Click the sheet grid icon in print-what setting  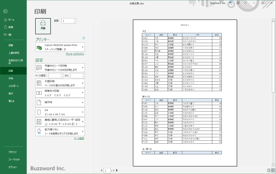point(39,68)
